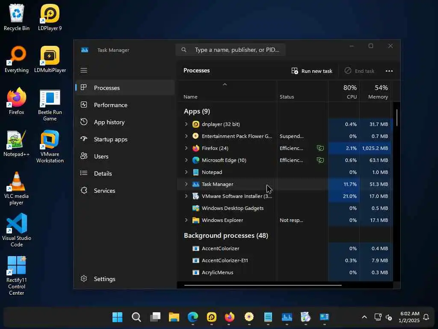Open Everything search desktop shortcut

click(17, 59)
